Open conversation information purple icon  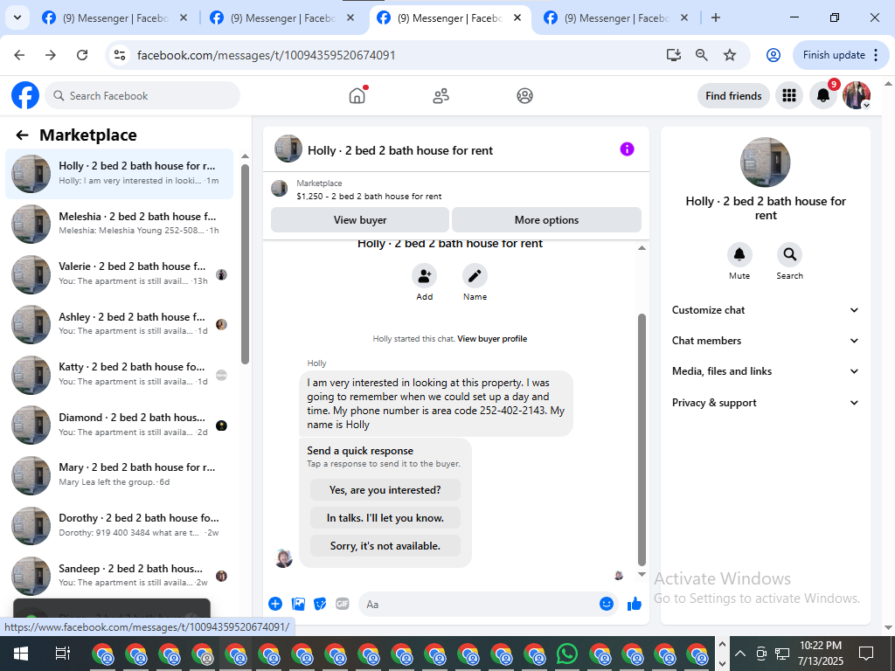click(x=627, y=149)
